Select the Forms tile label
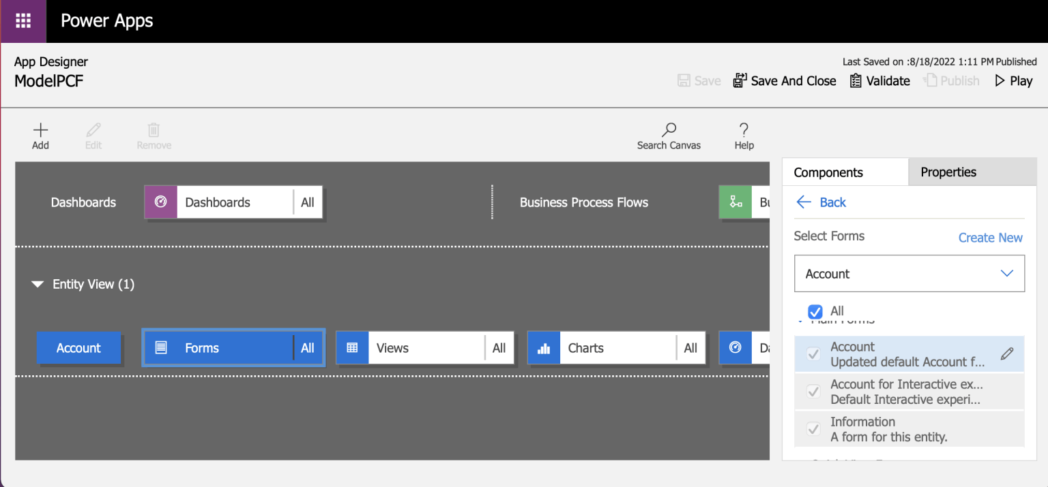The image size is (1048, 487). click(x=202, y=348)
